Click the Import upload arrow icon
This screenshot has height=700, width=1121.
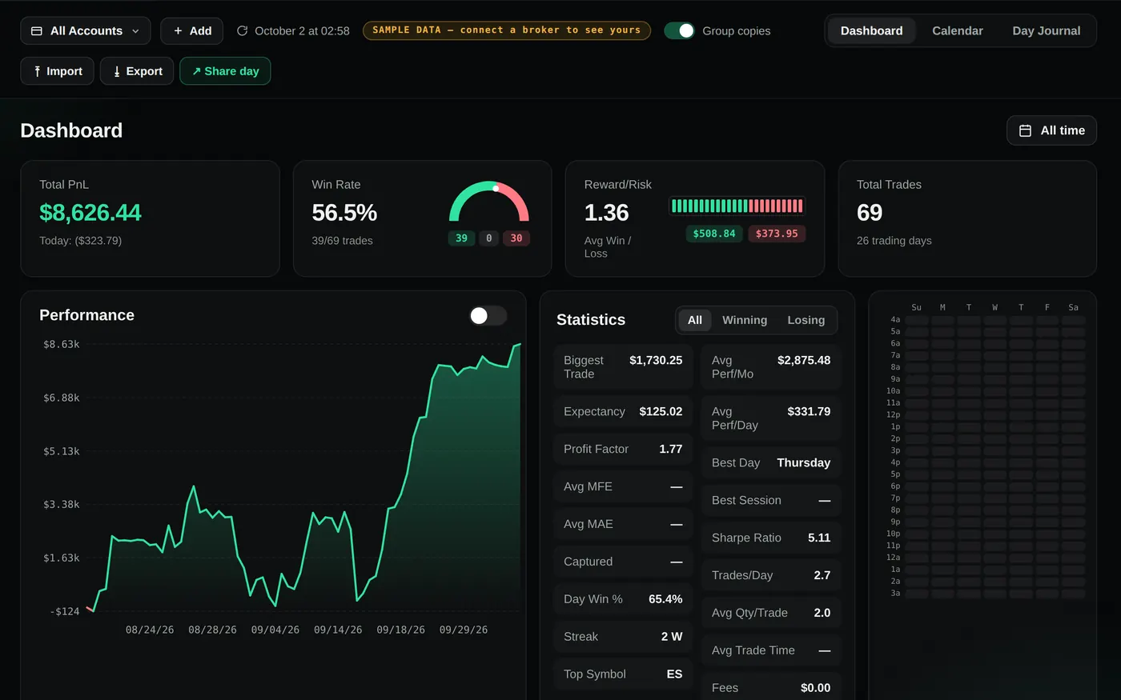coord(37,71)
